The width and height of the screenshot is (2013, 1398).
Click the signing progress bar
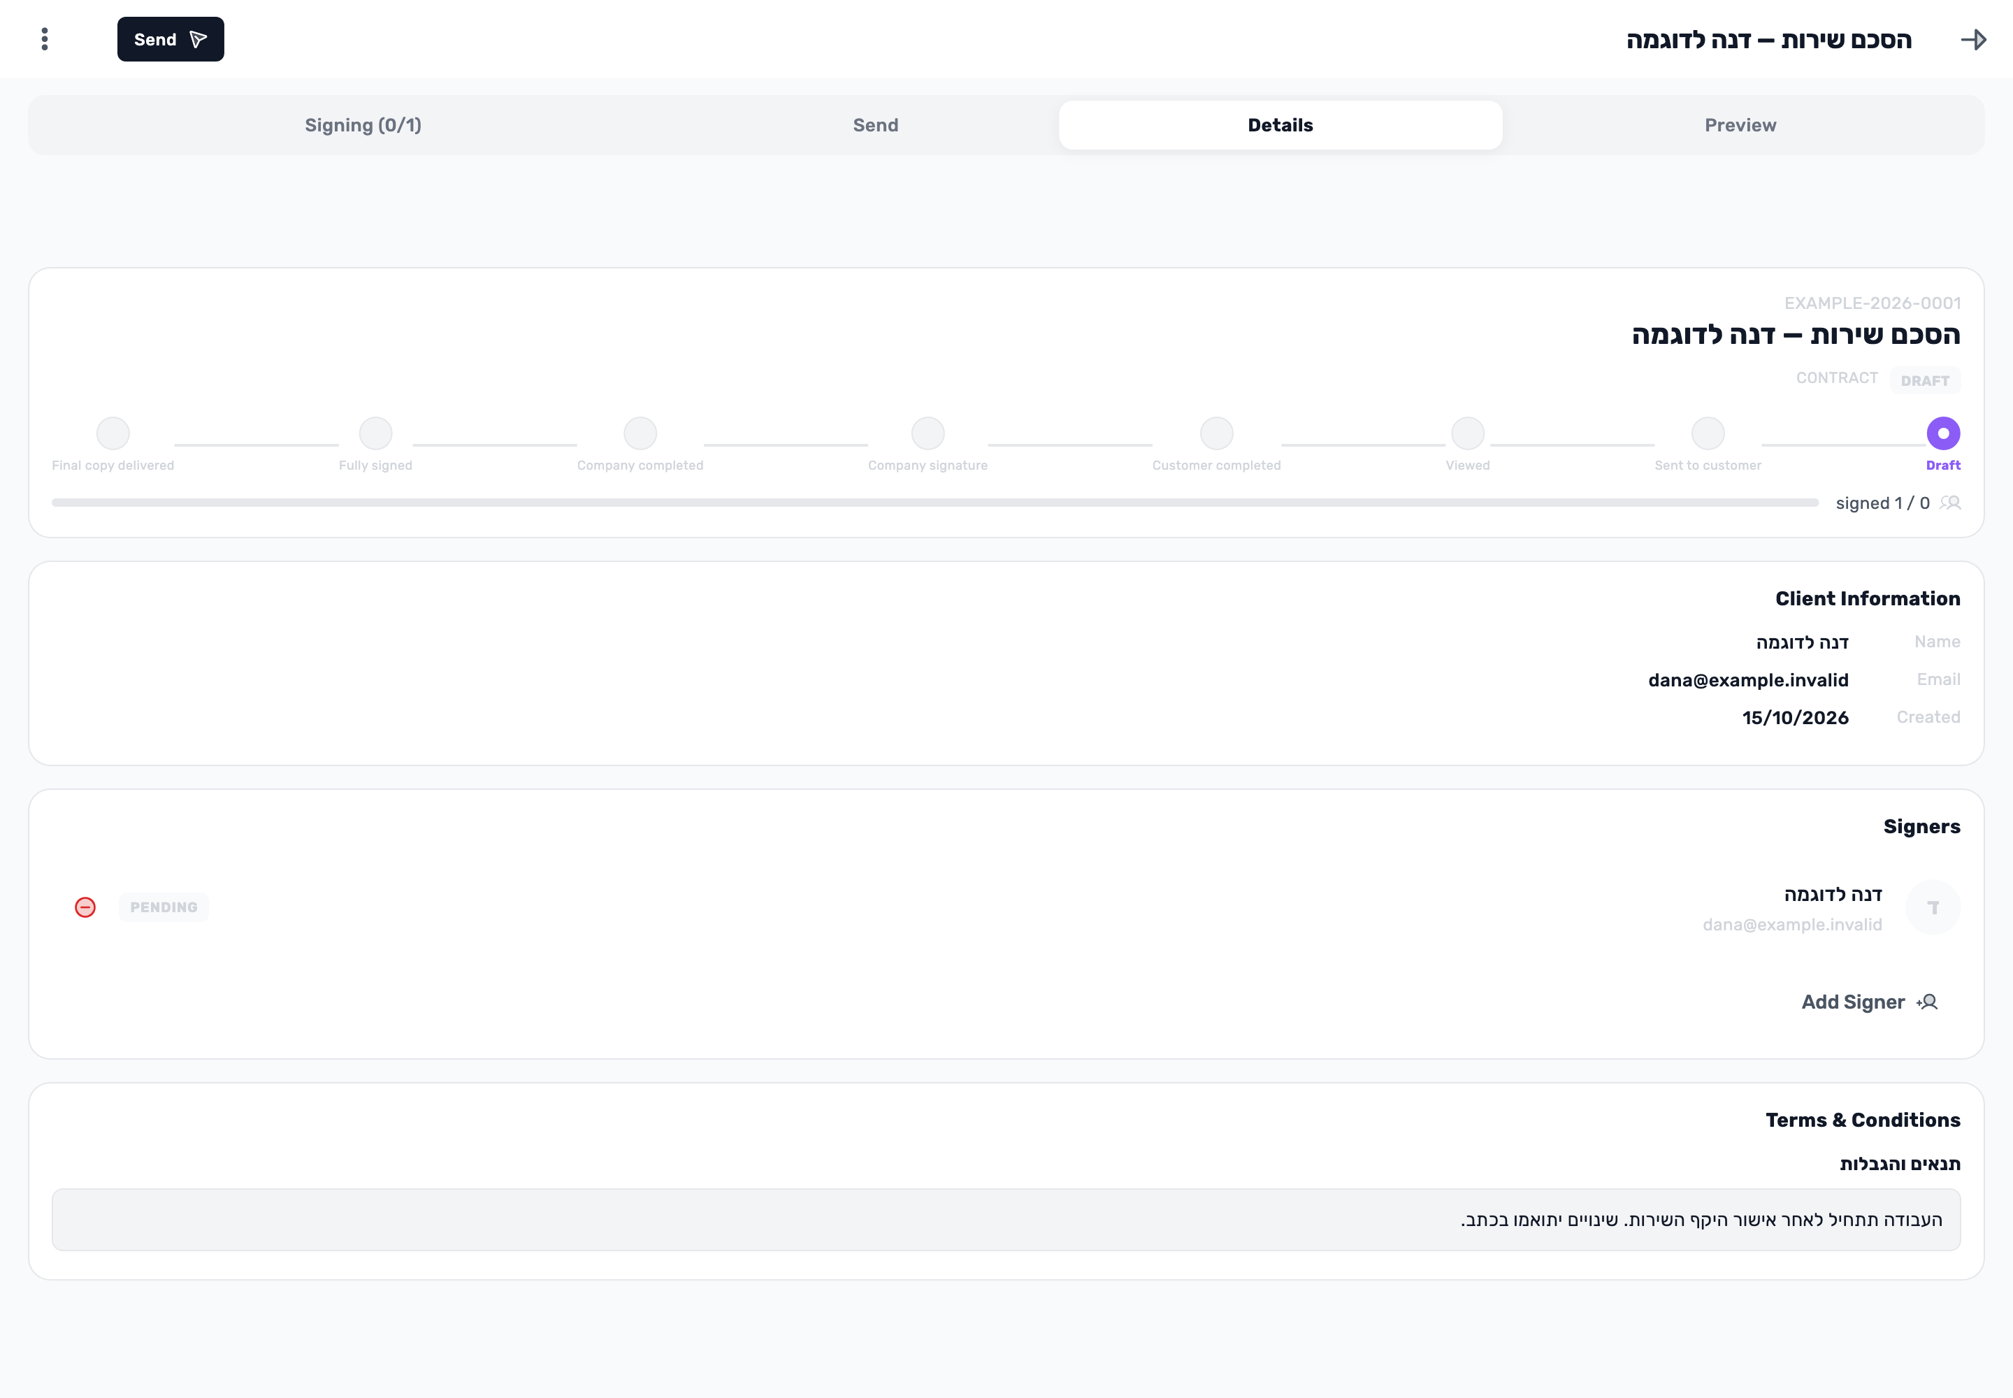(935, 503)
